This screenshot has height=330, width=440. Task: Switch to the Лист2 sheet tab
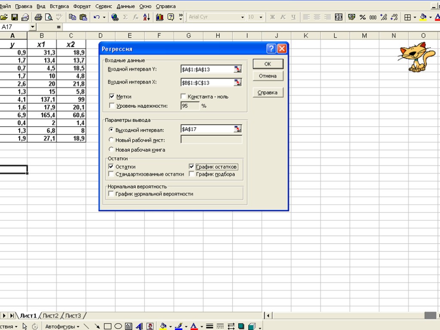click(x=50, y=316)
